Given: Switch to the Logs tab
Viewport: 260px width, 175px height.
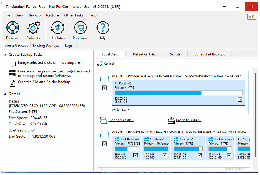Looking at the screenshot, I should [x=69, y=45].
